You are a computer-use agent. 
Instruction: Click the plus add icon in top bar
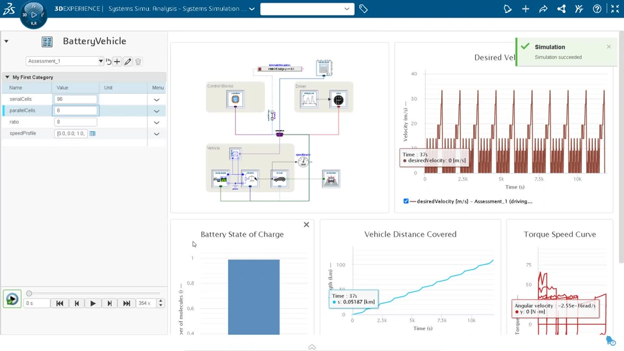(x=525, y=8)
